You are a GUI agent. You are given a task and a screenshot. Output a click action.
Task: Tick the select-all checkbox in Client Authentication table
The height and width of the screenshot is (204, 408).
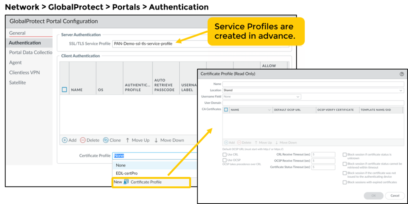[64, 90]
